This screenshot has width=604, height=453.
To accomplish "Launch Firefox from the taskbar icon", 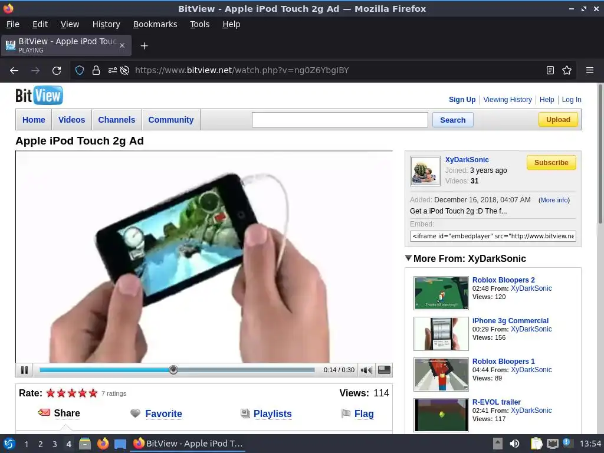I will (x=103, y=444).
